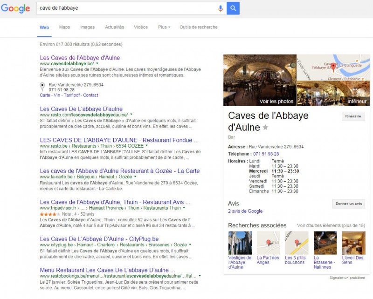
Task: Open 2 avis de Google
Action: coord(245,211)
